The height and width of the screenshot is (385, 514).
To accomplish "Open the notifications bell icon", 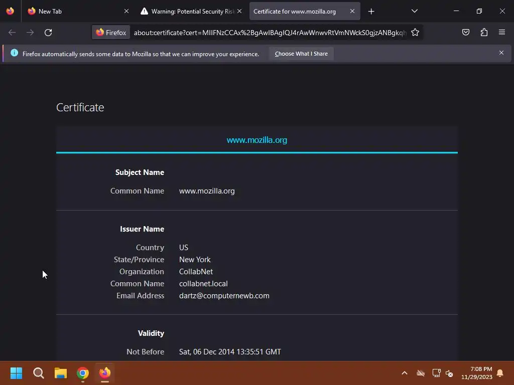I will [x=500, y=373].
